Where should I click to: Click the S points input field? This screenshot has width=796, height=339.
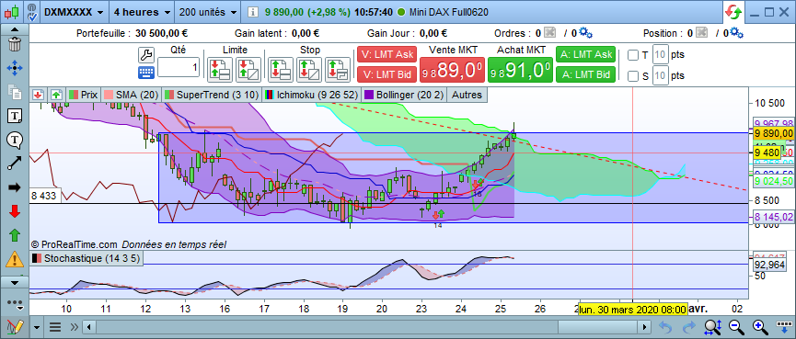[x=660, y=76]
